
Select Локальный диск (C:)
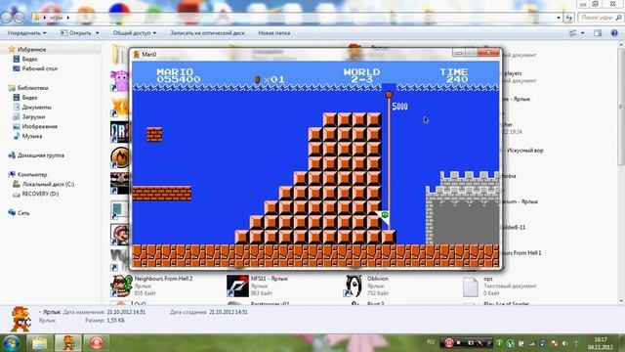(x=48, y=184)
